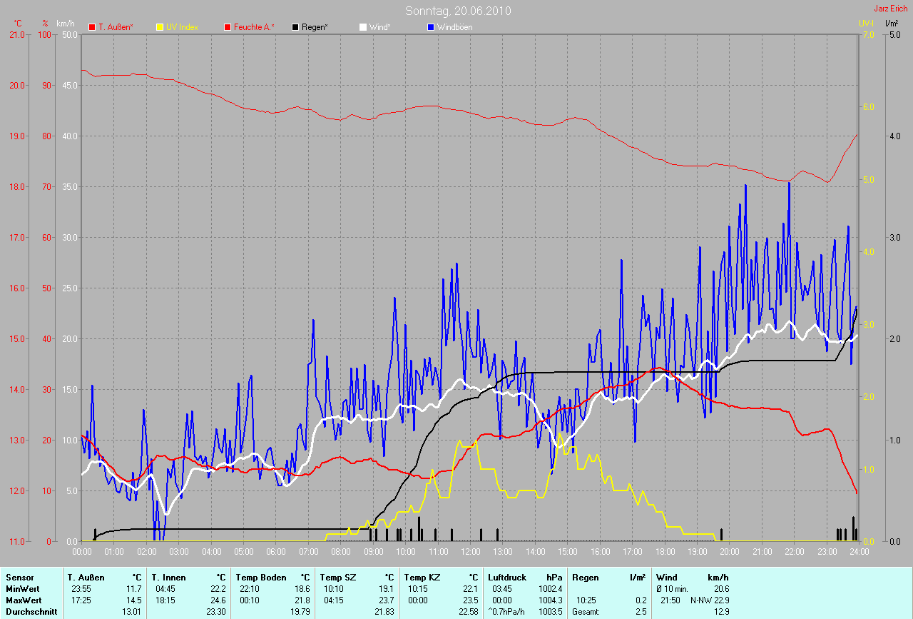The height and width of the screenshot is (619, 913).
Task: Click the 'T. Außen' column header in table
Action: coord(86,577)
